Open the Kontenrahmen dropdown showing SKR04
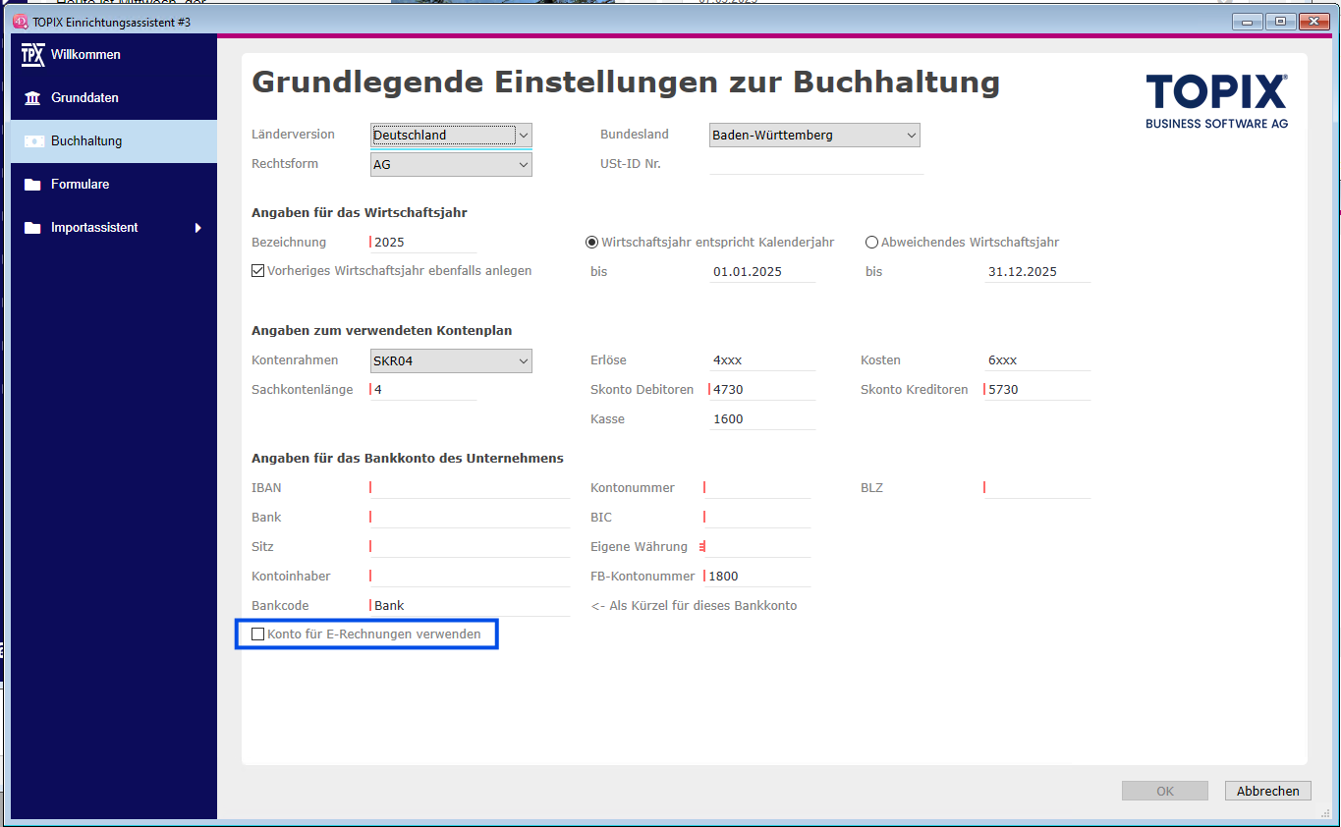Image resolution: width=1341 pixels, height=827 pixels. coord(451,361)
